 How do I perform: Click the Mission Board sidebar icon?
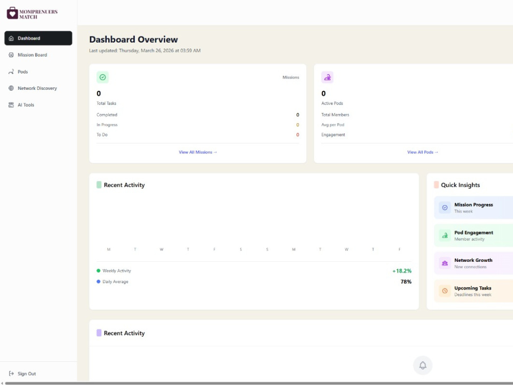11,55
